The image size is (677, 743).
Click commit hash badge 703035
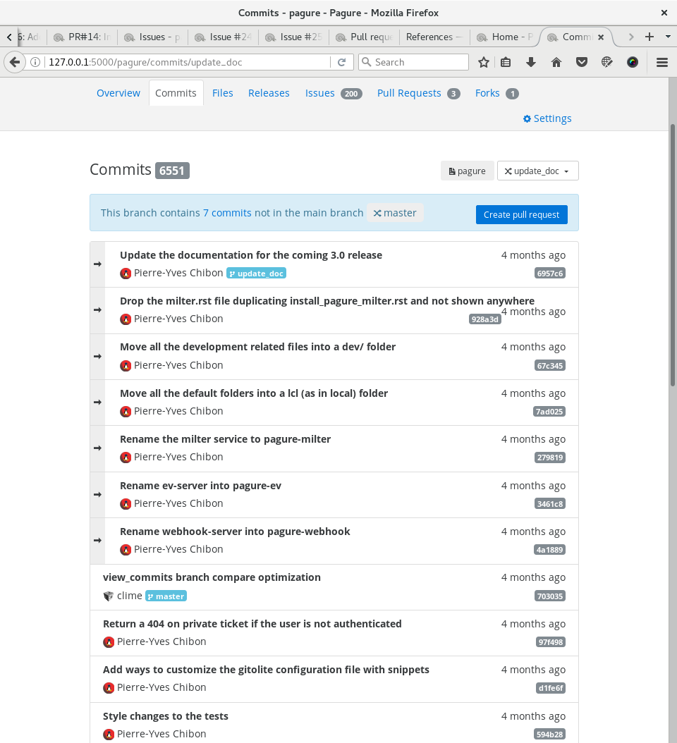(549, 596)
